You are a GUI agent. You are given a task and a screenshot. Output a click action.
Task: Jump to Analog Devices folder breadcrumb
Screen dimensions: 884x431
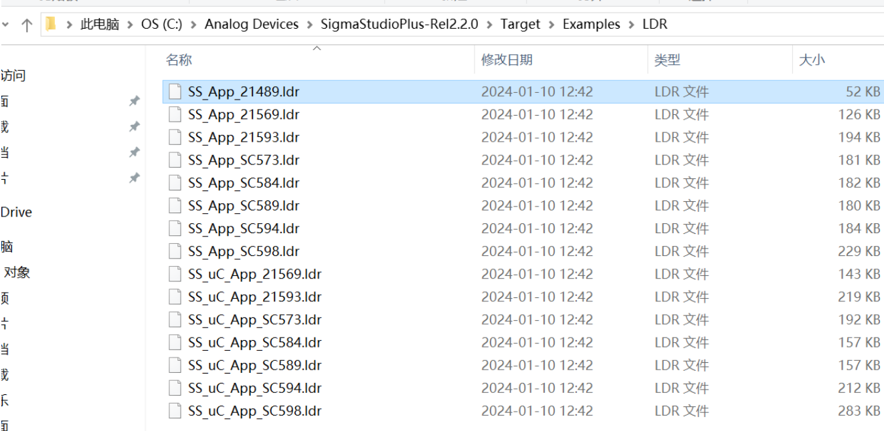pos(252,25)
